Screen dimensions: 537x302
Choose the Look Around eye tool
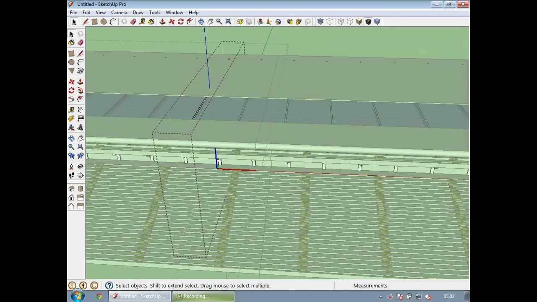pos(80,167)
